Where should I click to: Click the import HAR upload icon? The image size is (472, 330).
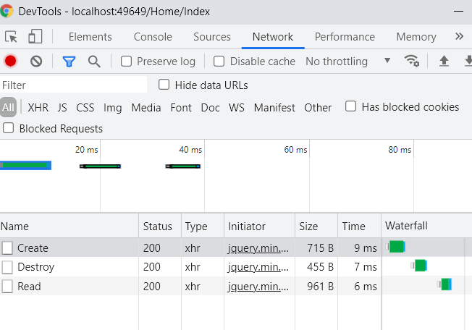[x=444, y=62]
